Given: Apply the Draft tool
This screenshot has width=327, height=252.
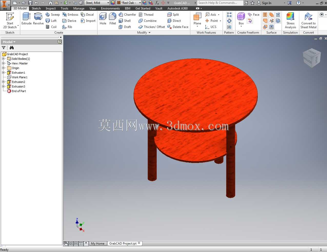Looking at the screenshot, I should click(125, 27).
